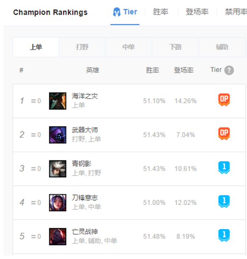Click the 武器大师 champion portrait
247x259 pixels.
pos(58,135)
